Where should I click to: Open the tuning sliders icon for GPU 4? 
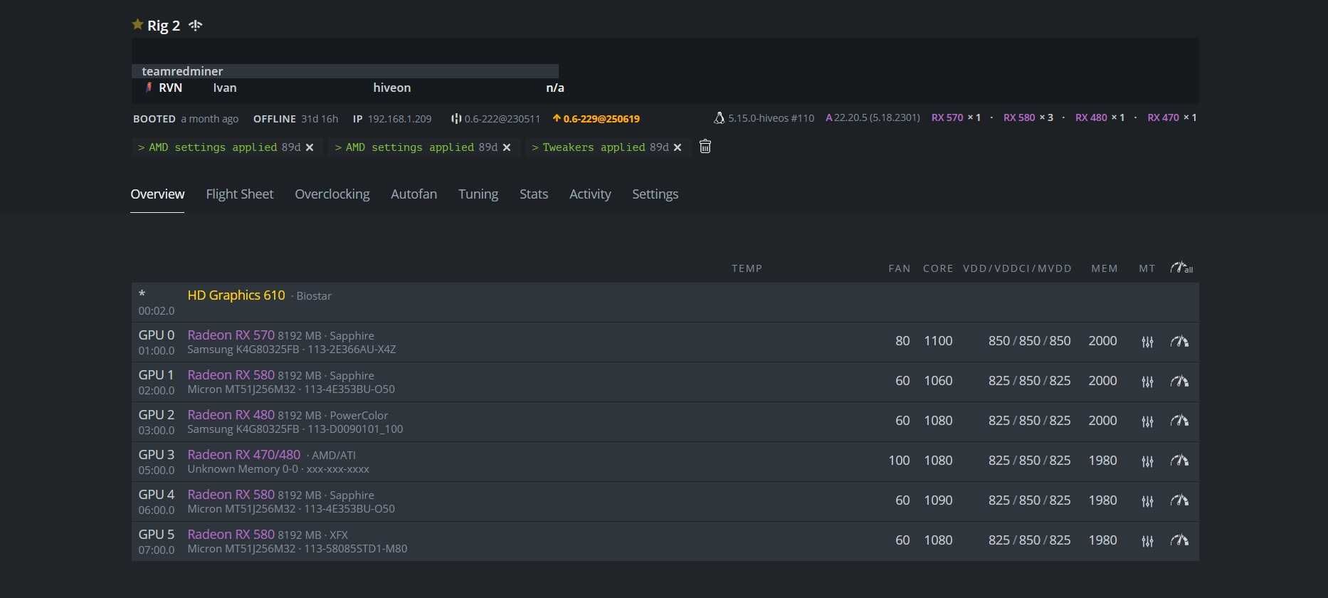1147,501
